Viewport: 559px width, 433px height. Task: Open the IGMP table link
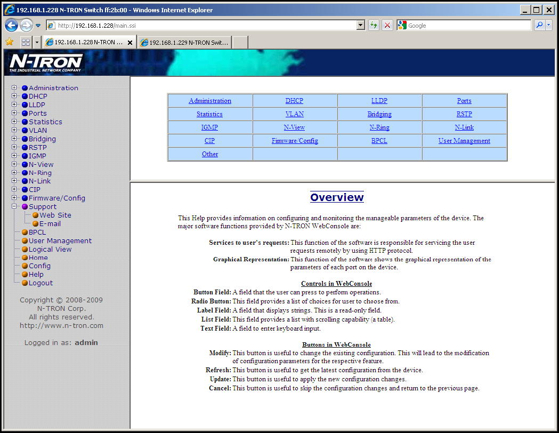pyautogui.click(x=209, y=127)
